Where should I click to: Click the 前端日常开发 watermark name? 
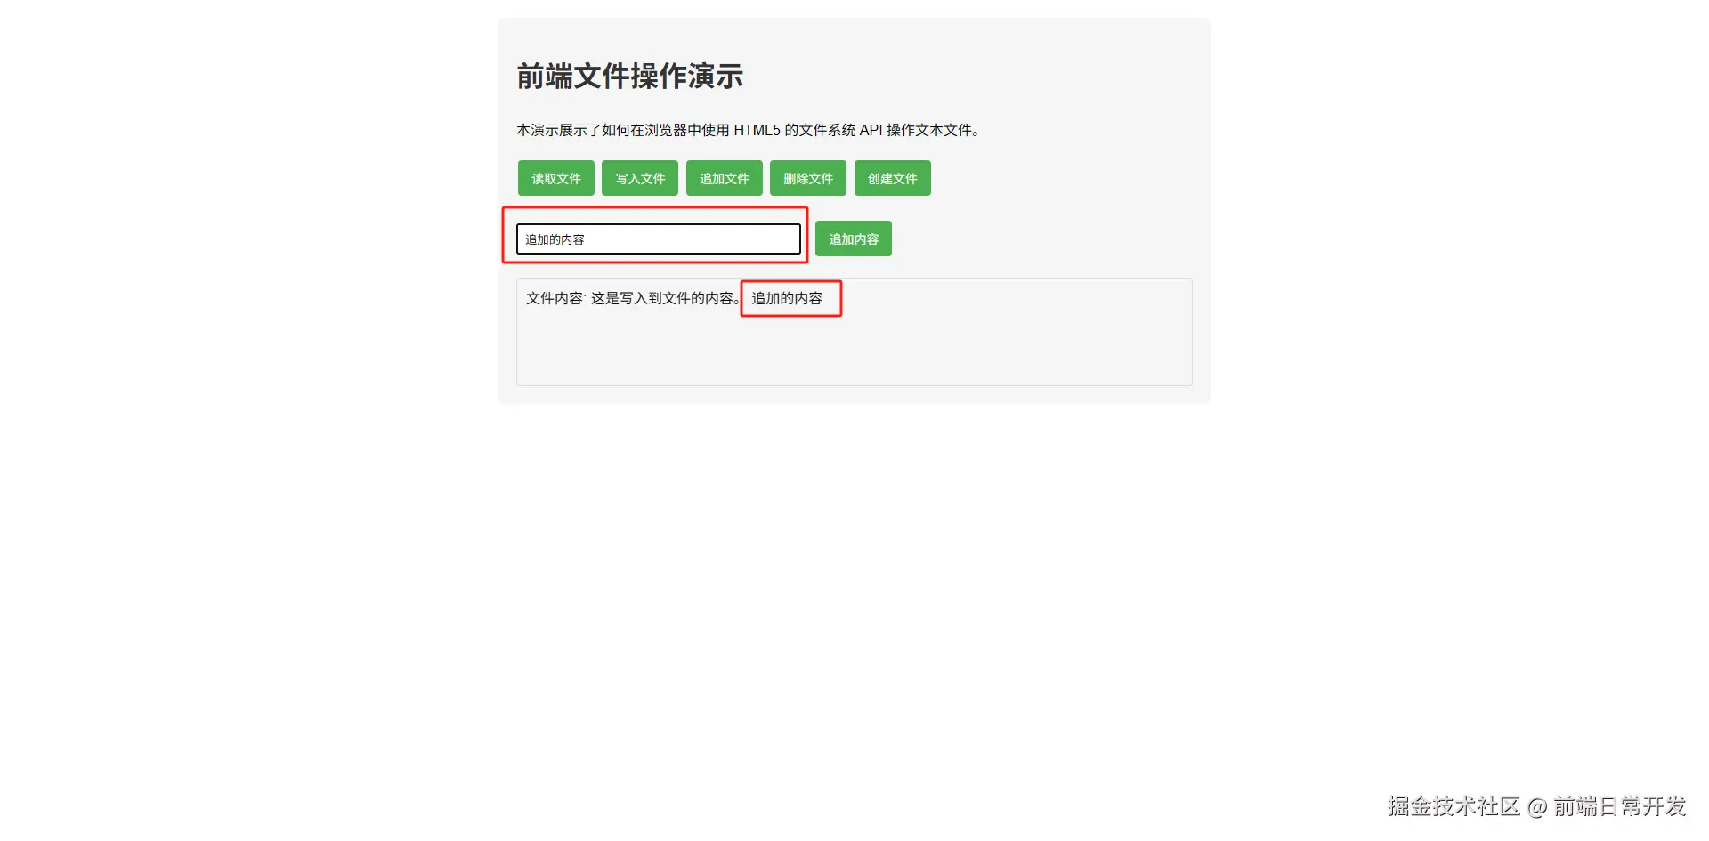[1620, 806]
